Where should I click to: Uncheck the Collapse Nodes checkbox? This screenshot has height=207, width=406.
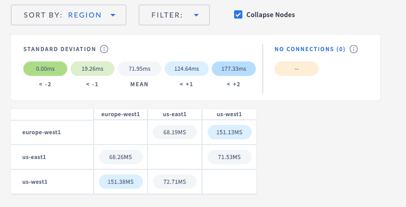click(238, 14)
